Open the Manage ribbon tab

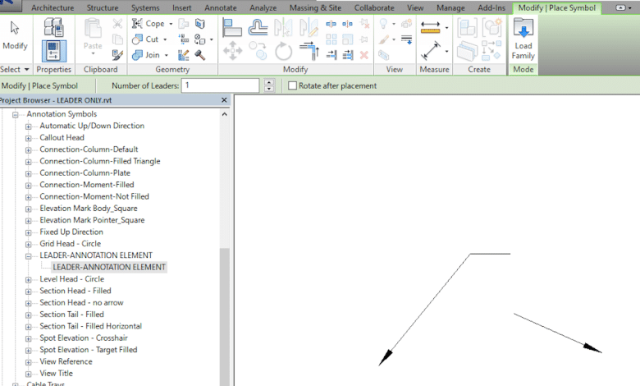pyautogui.click(x=450, y=7)
